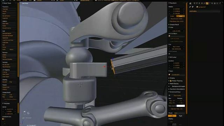Screen dimensions: 224x126
Task: Select Left mouse option in Screencast Keys
Action: tap(172, 116)
